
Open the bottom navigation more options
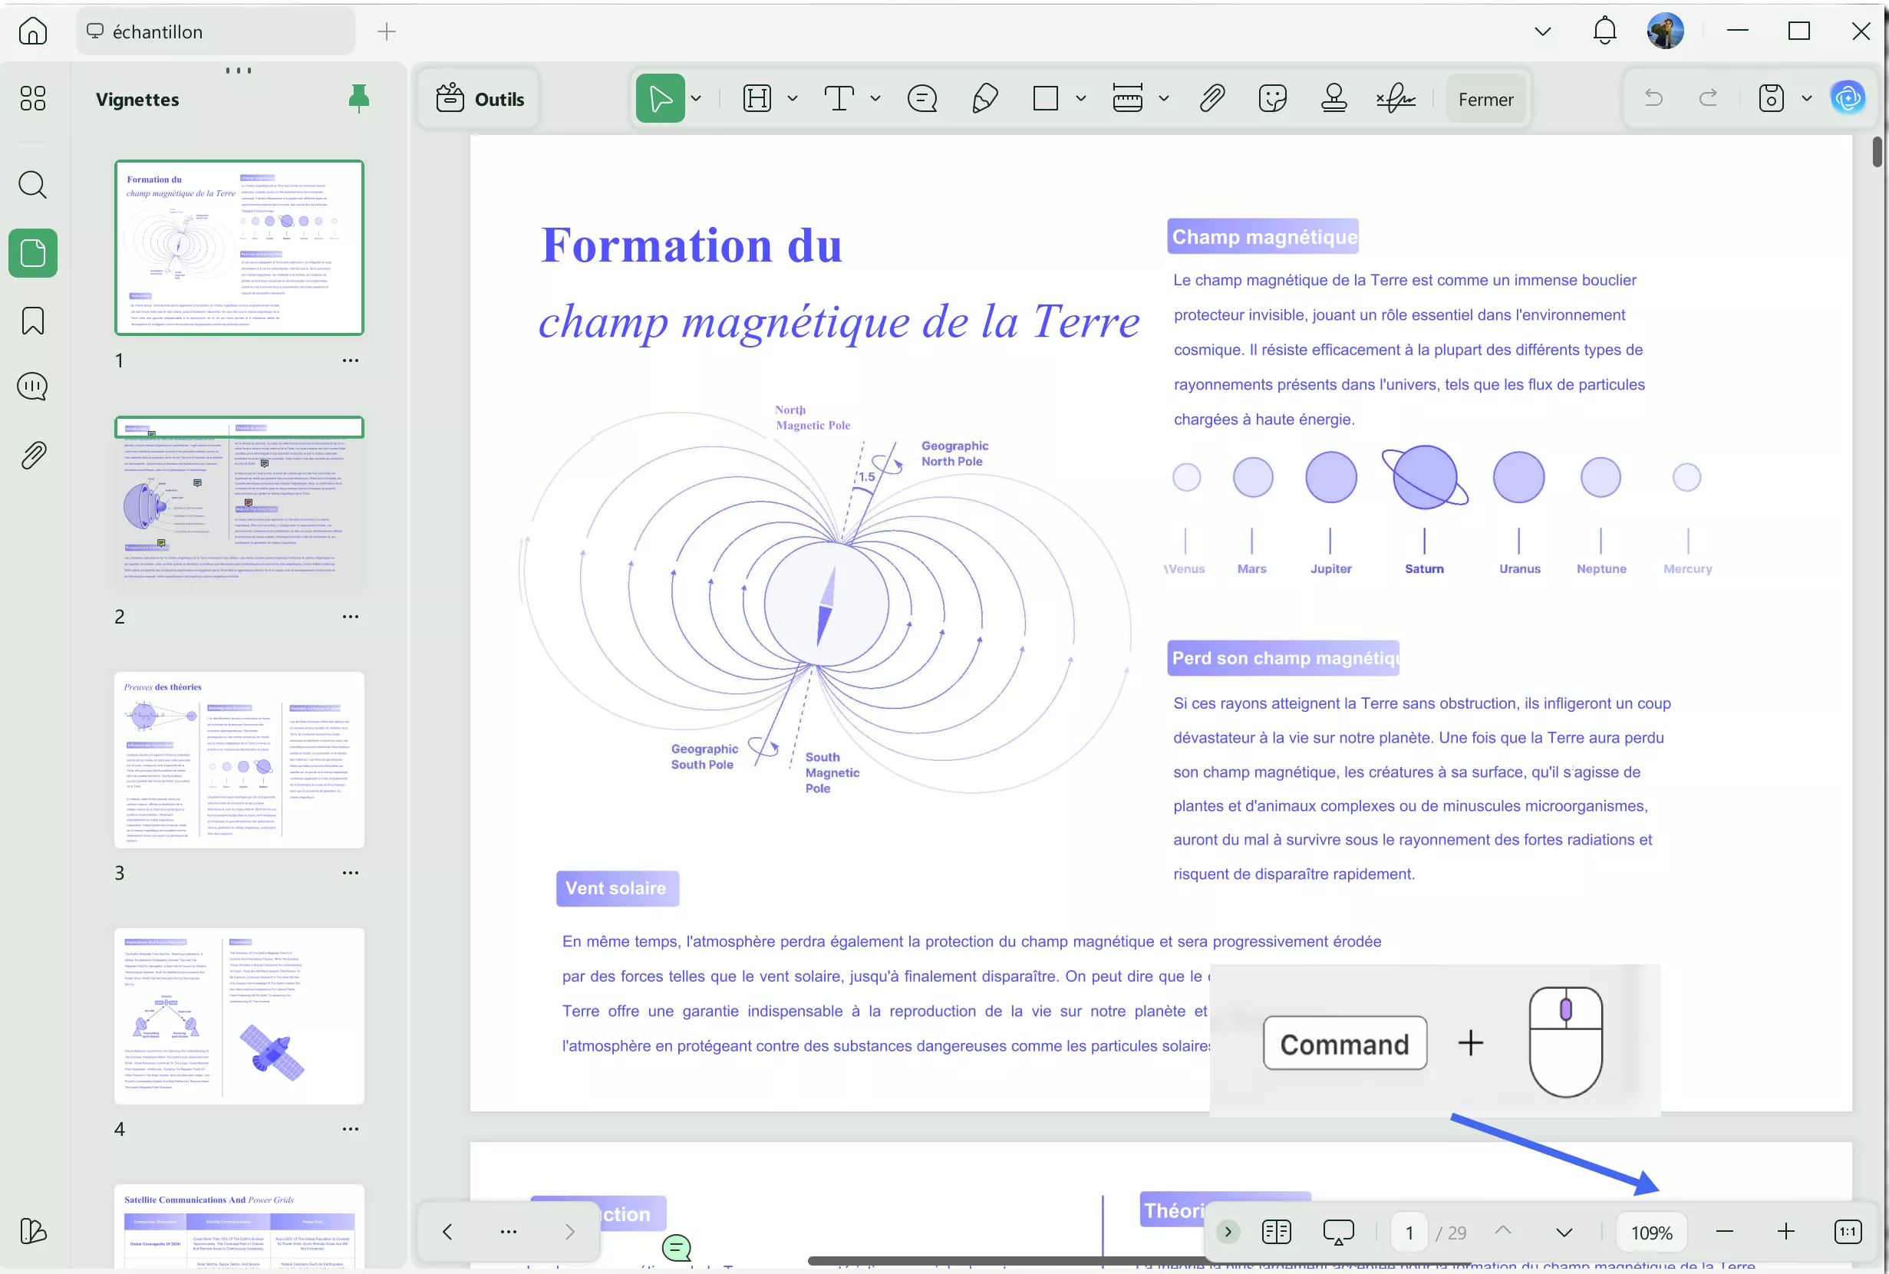coord(509,1232)
